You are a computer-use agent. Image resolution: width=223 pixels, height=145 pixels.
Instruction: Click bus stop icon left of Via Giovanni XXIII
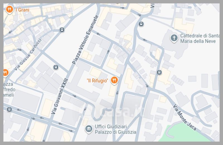click(56, 67)
